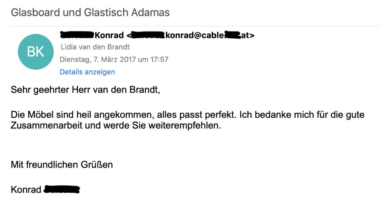
Task: Click the time 17:57 in header
Action: (160, 59)
